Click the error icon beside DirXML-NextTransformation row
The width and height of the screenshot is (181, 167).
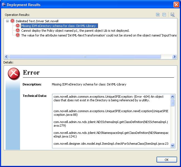[18, 35]
